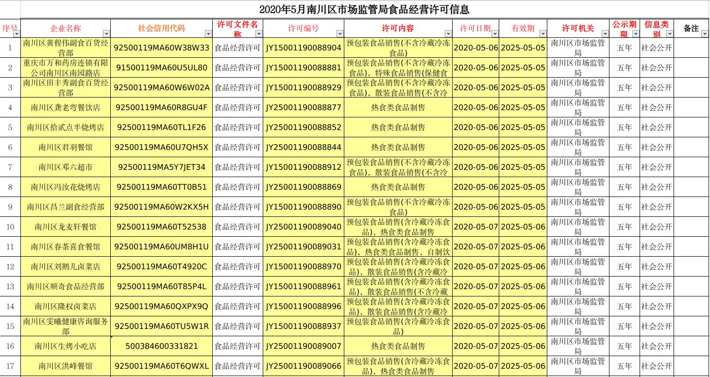
Task: Select company cell 南川区邓六超市
Action: pos(66,167)
